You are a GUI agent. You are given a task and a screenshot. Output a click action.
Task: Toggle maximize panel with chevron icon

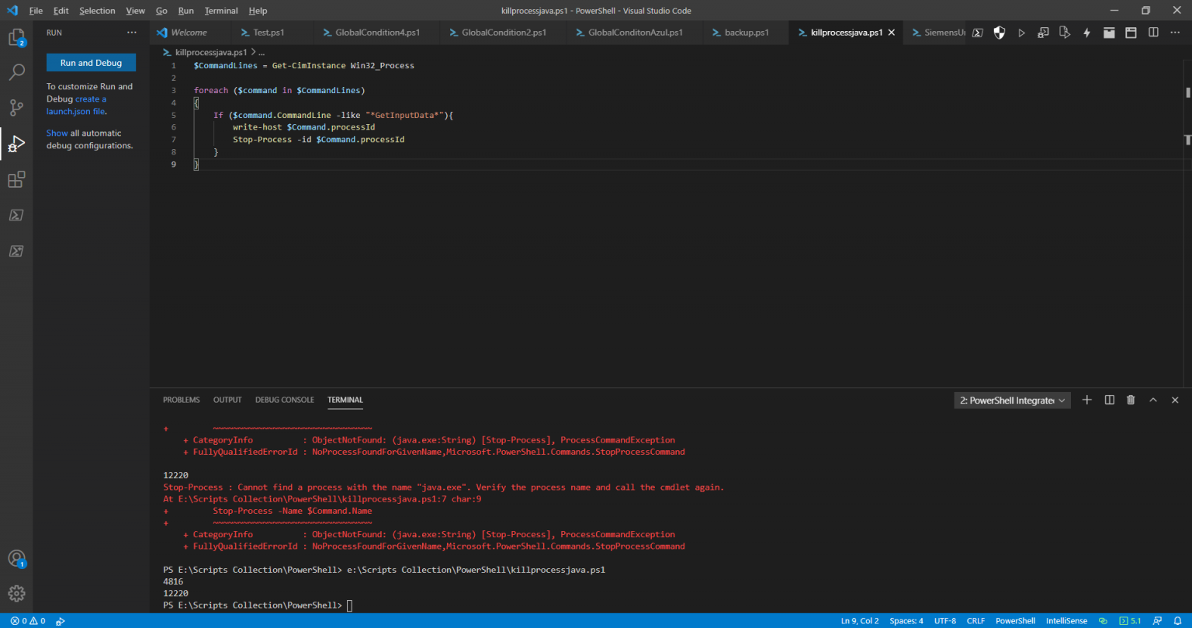1153,400
